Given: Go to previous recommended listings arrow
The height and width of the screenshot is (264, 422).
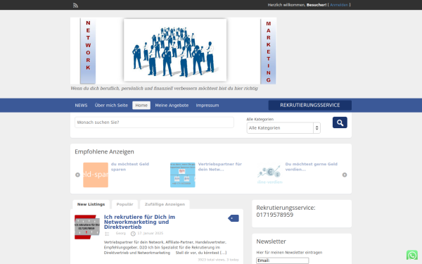Looking at the screenshot, I should 77,175.
